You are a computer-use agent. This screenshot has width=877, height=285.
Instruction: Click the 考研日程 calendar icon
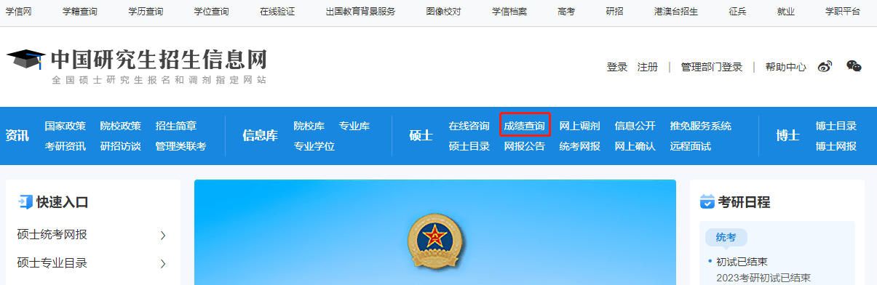707,201
